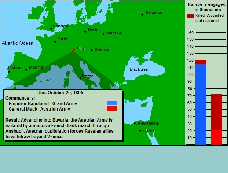Click the 'Ulm: October 20, 1805' title
Viewport: 228px width, 173px height.
click(60, 93)
